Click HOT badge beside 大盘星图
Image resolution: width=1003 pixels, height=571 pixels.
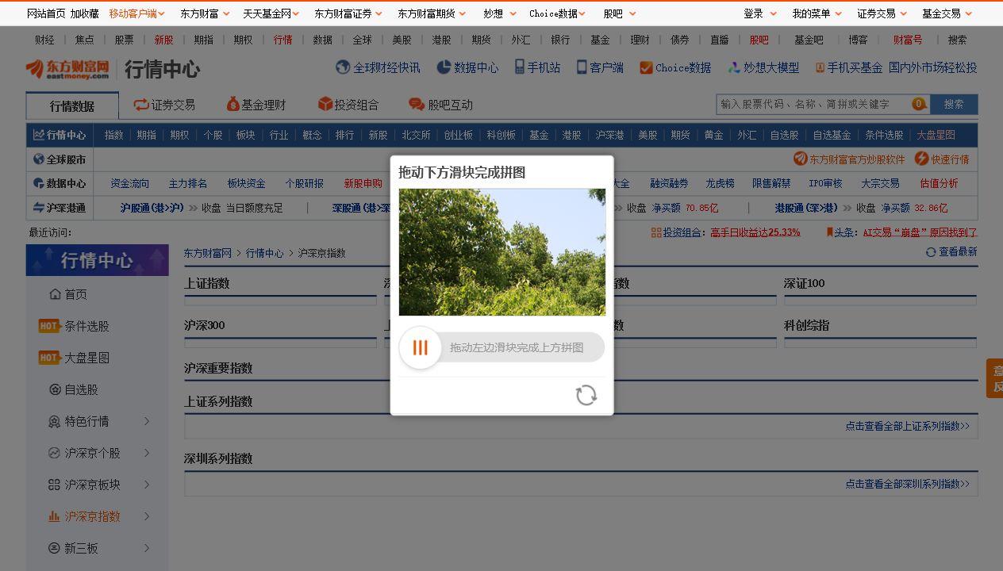click(x=49, y=358)
